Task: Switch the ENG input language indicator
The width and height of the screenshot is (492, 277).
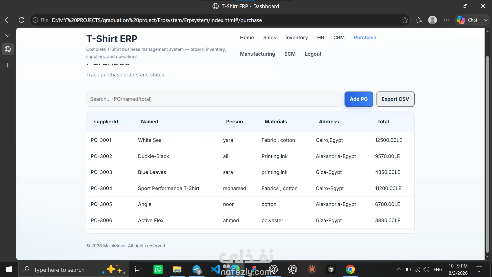Action: [438, 270]
